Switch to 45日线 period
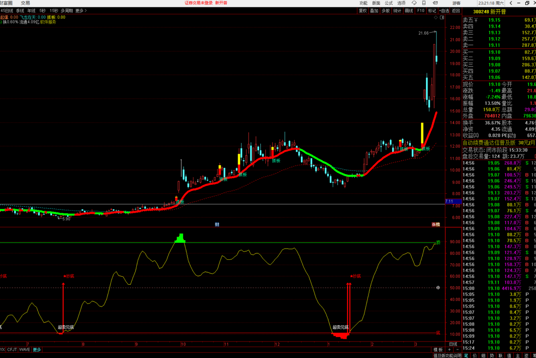Viewport: 536px width, 358px height. 6,10
